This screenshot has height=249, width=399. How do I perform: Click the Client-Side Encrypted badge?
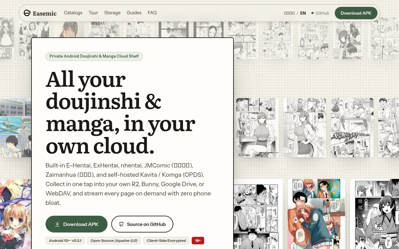[x=166, y=241]
